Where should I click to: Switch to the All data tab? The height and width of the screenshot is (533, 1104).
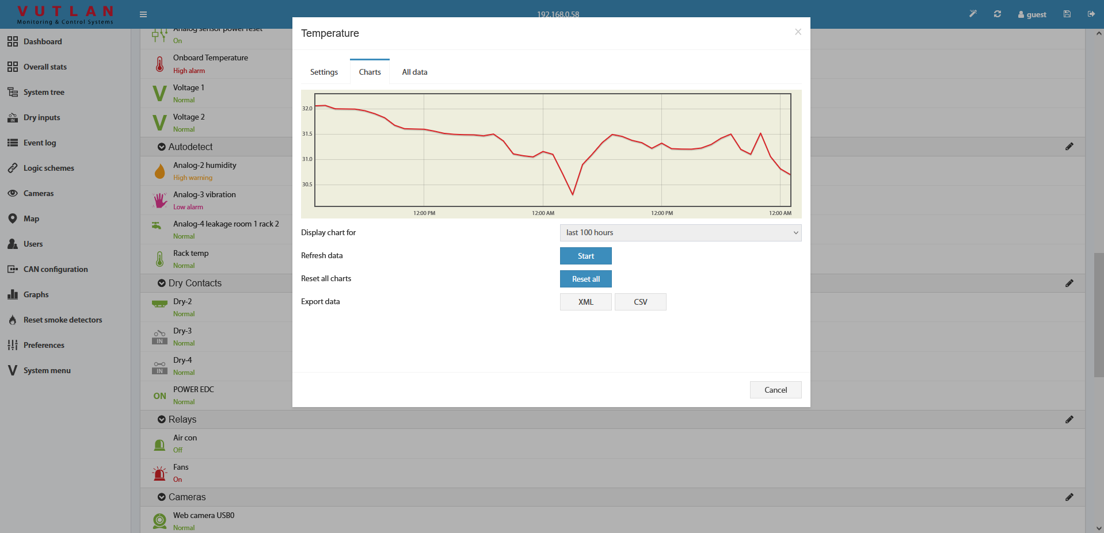(x=414, y=72)
